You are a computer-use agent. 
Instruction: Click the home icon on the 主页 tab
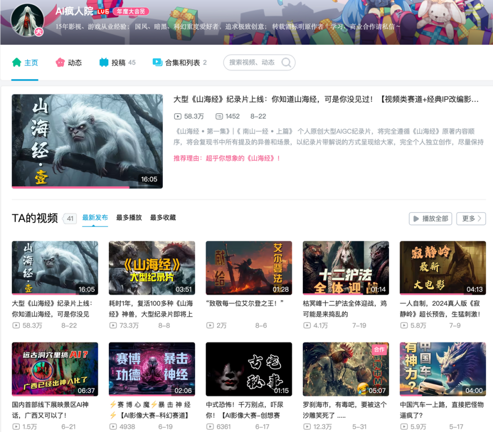pos(17,63)
